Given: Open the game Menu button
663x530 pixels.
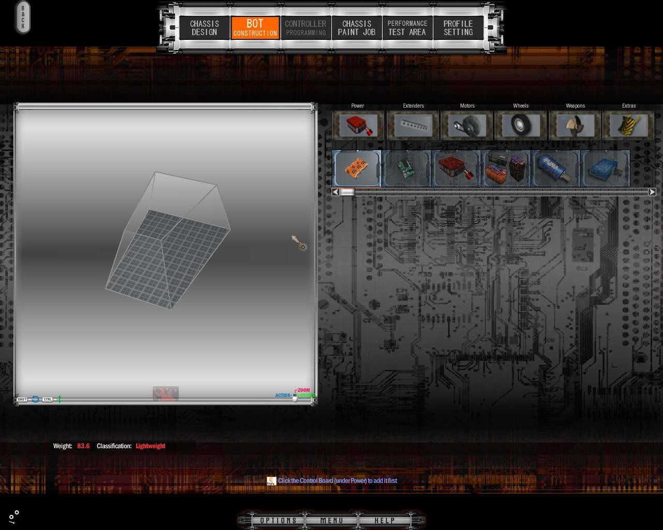Looking at the screenshot, I should pos(331,520).
